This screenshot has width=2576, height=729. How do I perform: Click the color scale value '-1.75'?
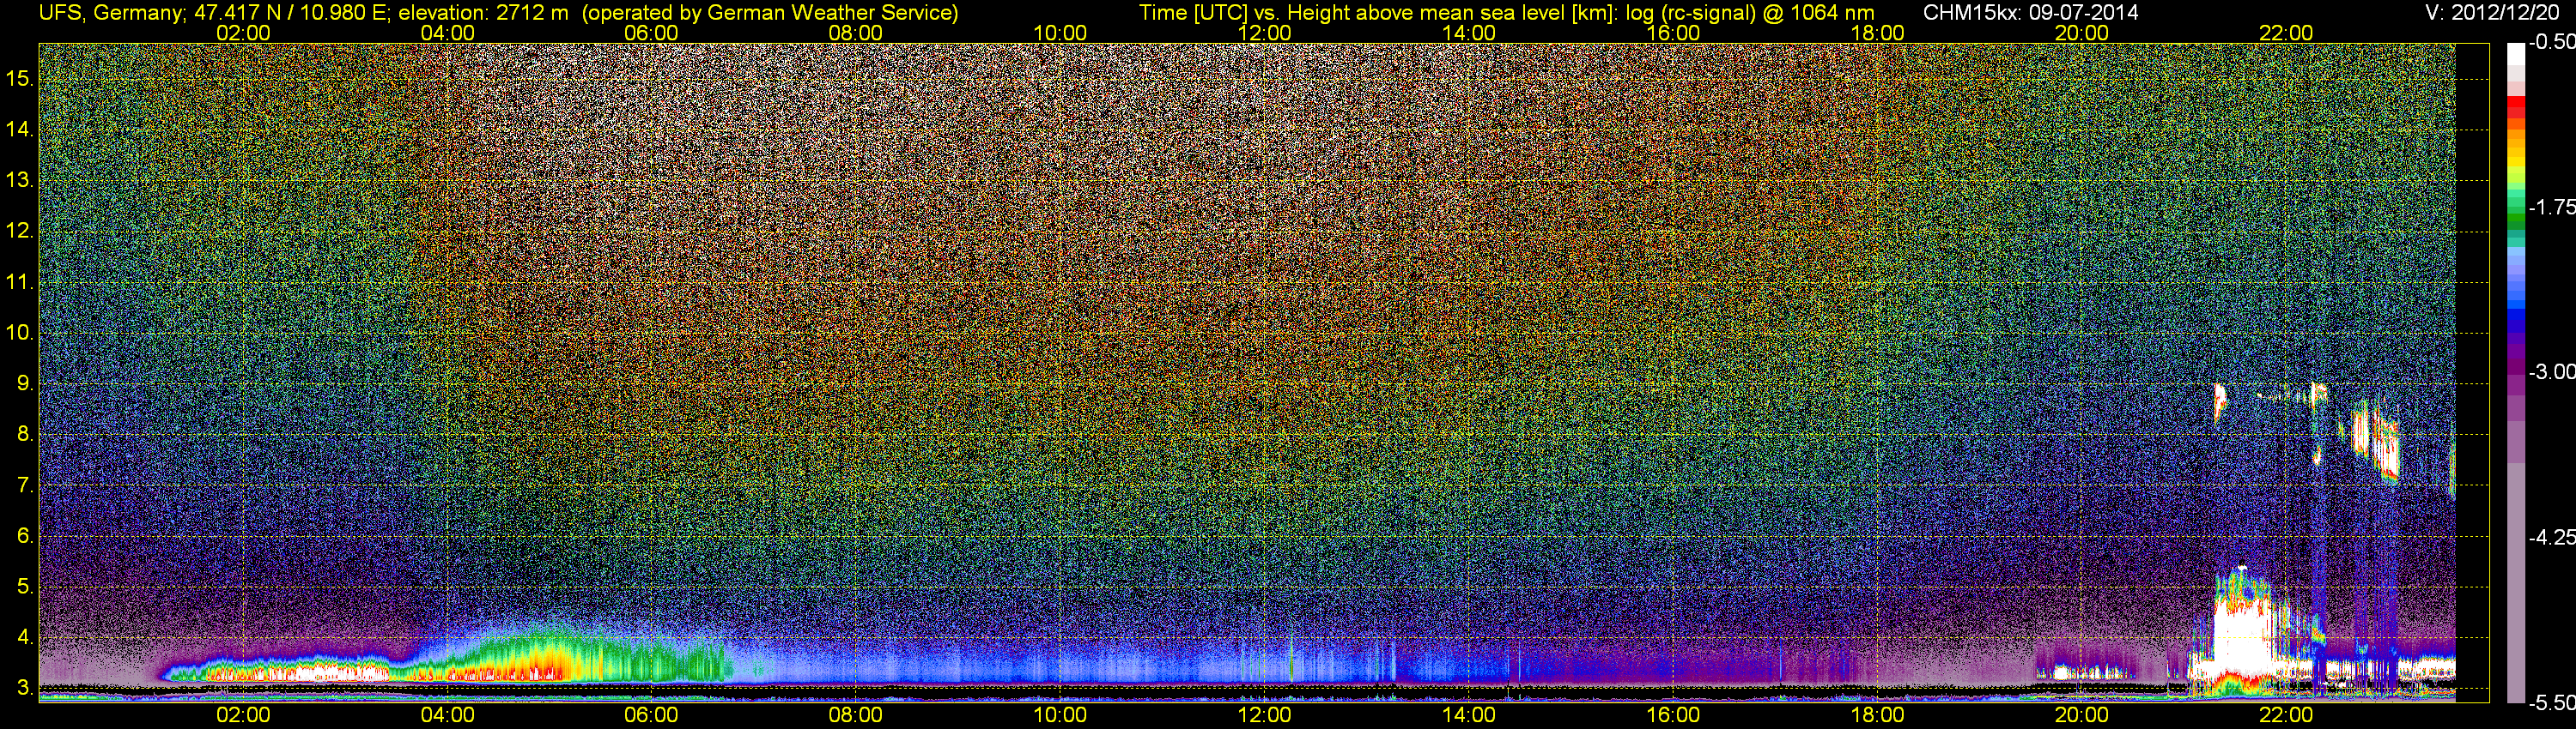point(2551,207)
